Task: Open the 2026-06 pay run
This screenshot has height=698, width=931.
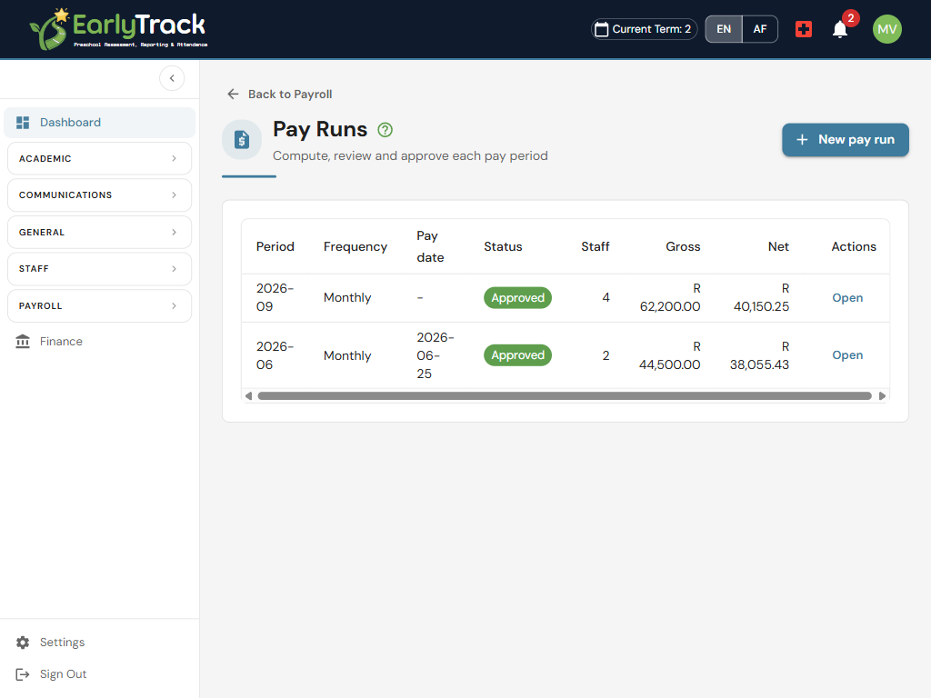Action: point(846,355)
